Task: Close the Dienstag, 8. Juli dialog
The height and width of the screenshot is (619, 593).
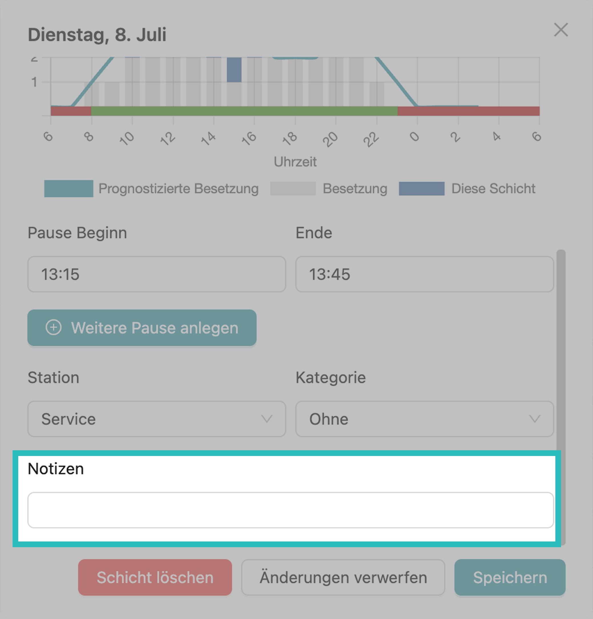Action: pyautogui.click(x=561, y=30)
